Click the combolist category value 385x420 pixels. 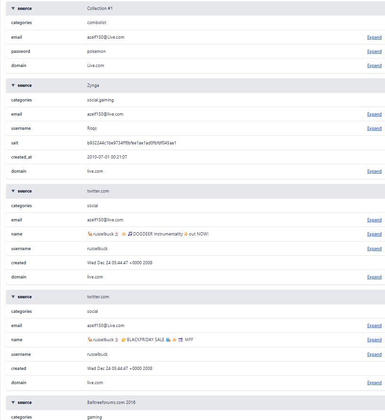coord(97,23)
